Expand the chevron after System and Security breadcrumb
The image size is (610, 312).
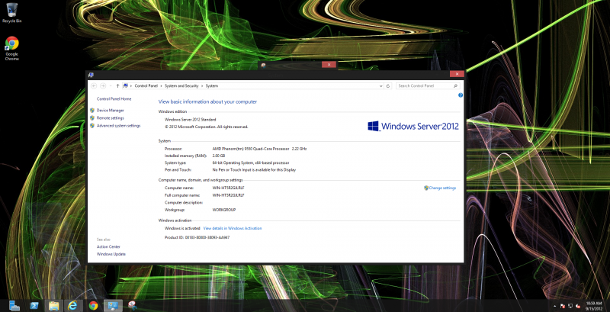202,86
